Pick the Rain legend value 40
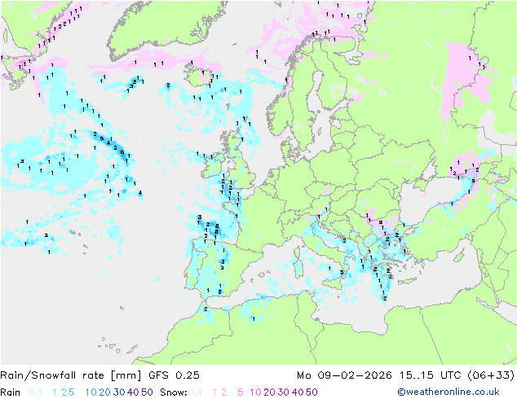 (x=133, y=392)
